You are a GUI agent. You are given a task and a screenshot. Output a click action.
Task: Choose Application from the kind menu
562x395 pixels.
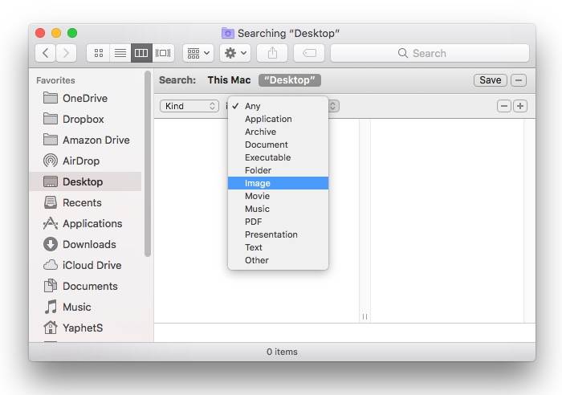point(278,119)
